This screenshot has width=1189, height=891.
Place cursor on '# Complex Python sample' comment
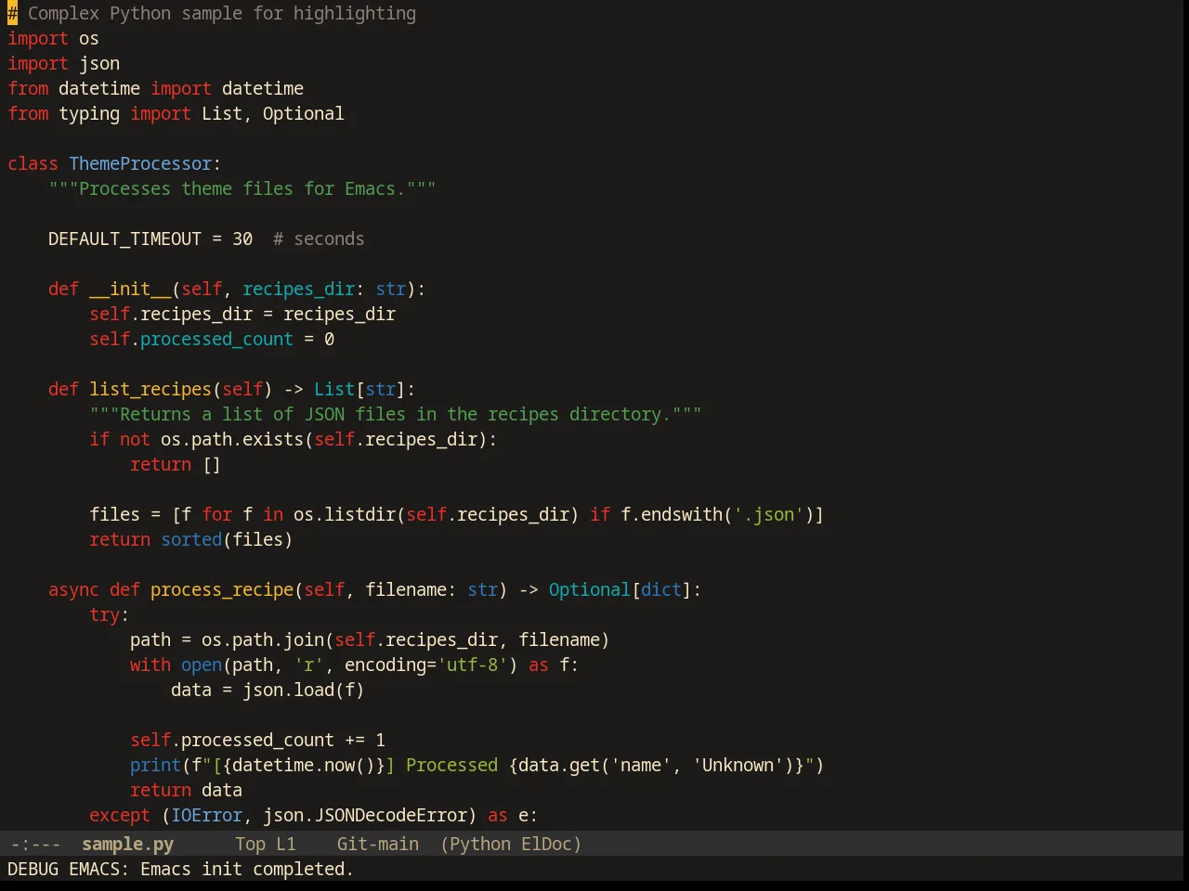(x=212, y=13)
